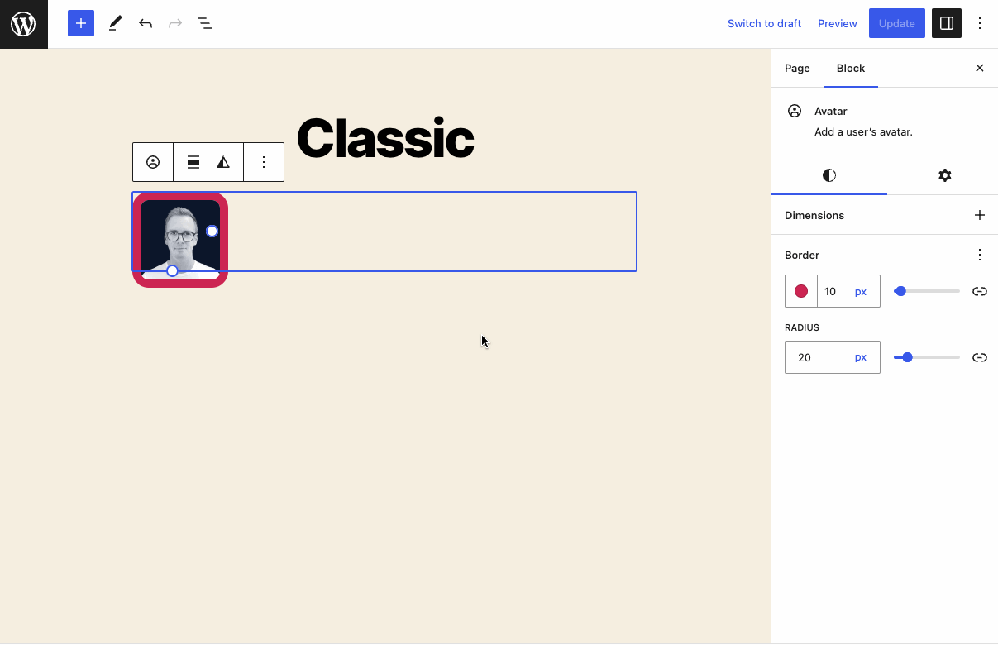Open the List View
Viewport: 998px width, 645px height.
(204, 23)
